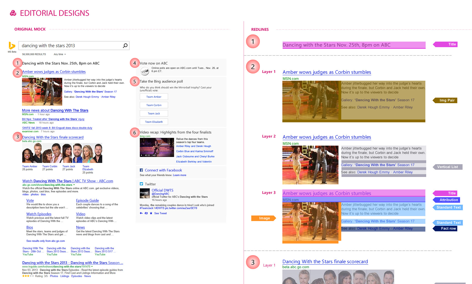Click the Editorial Designs logo icon
The height and width of the screenshot is (284, 472).
[x=13, y=13]
